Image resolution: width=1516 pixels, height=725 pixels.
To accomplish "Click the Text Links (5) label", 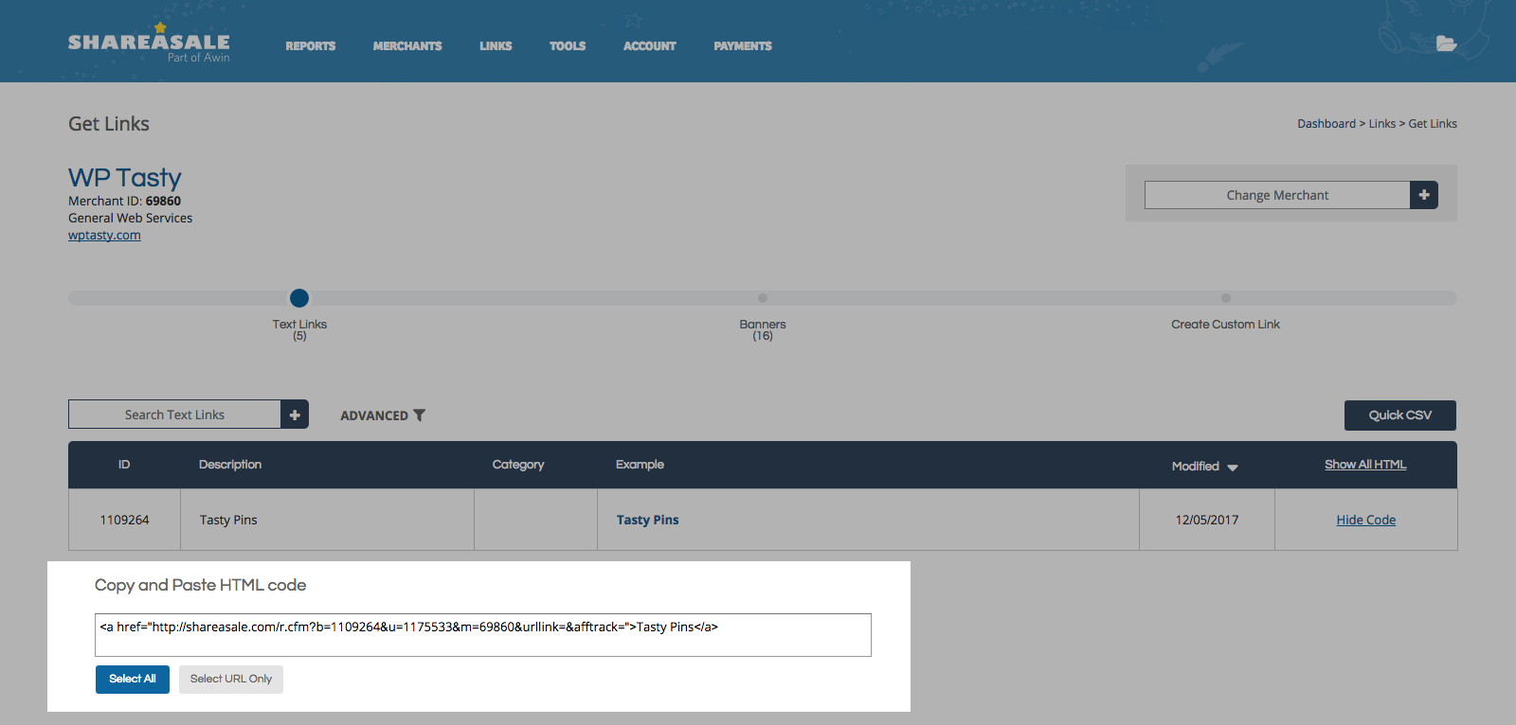I will [x=299, y=329].
